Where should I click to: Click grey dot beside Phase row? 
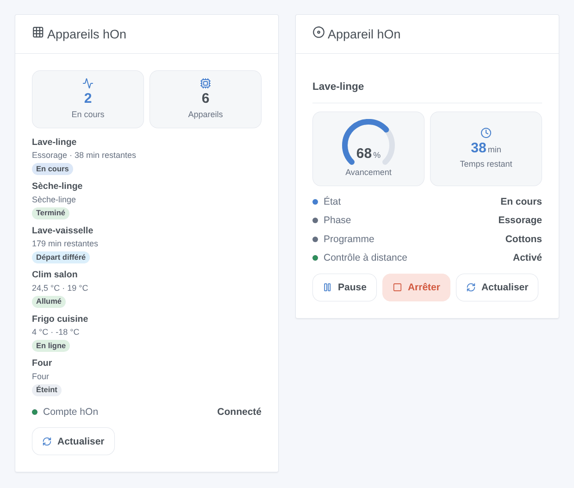point(315,220)
